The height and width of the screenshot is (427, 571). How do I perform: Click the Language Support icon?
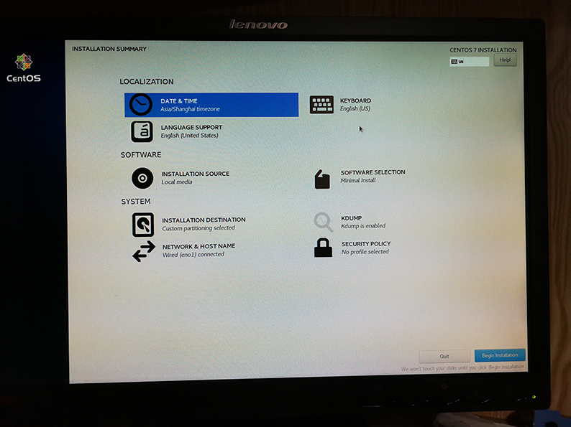[x=142, y=131]
